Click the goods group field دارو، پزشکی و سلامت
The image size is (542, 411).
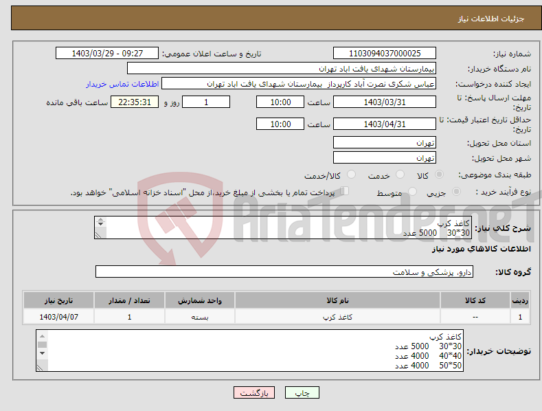(284, 272)
